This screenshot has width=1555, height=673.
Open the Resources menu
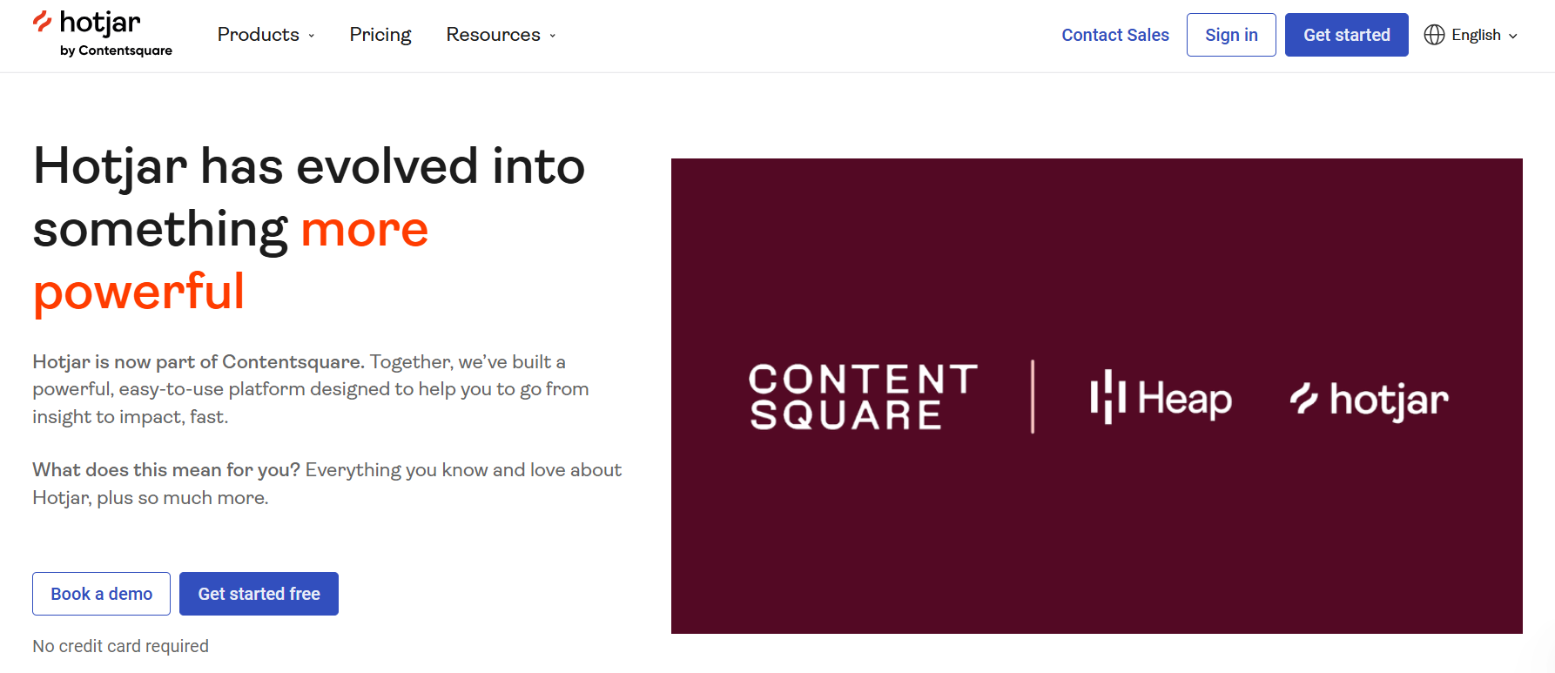click(493, 35)
